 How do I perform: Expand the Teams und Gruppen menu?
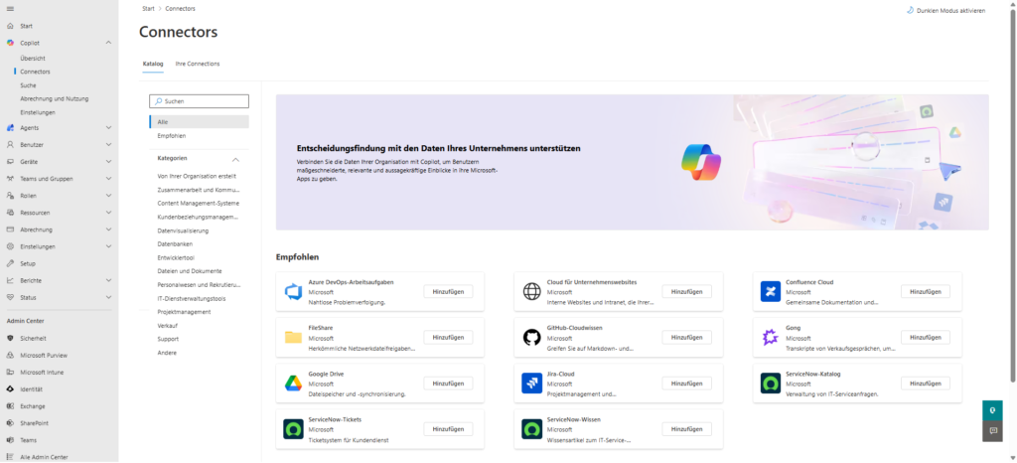(109, 178)
